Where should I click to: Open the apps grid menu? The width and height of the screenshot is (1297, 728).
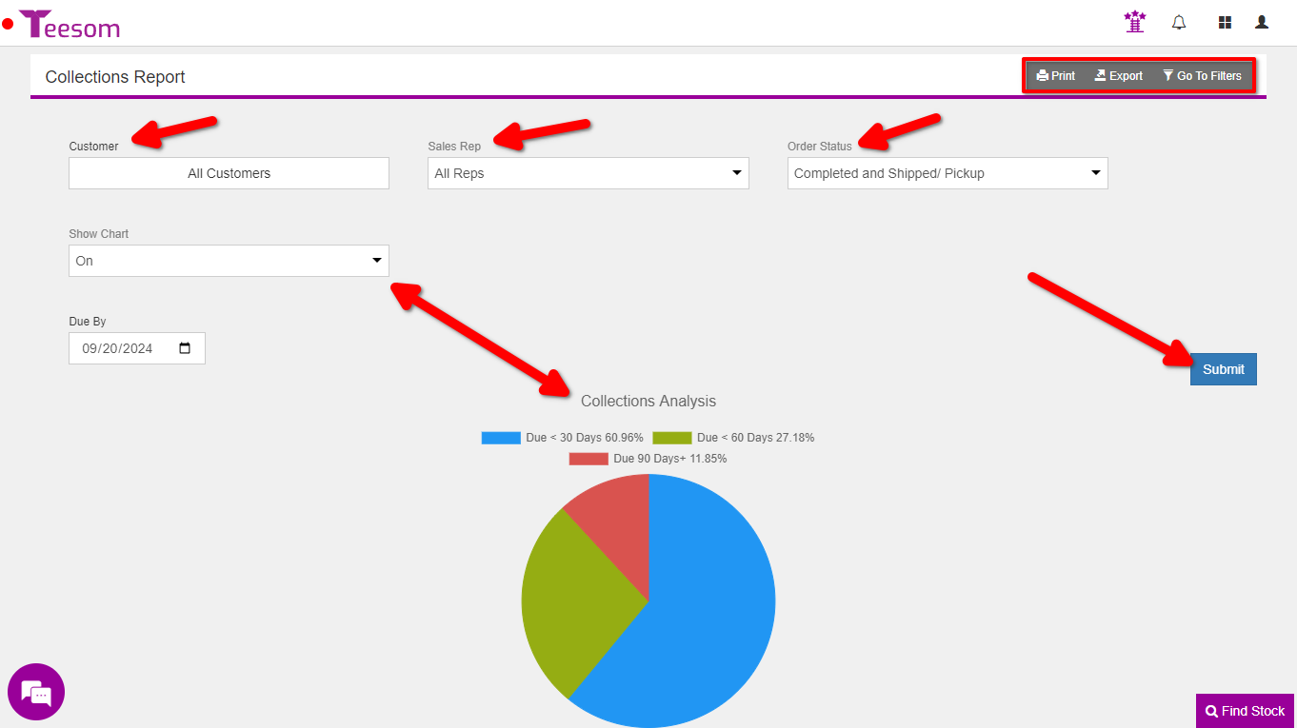[x=1225, y=22]
